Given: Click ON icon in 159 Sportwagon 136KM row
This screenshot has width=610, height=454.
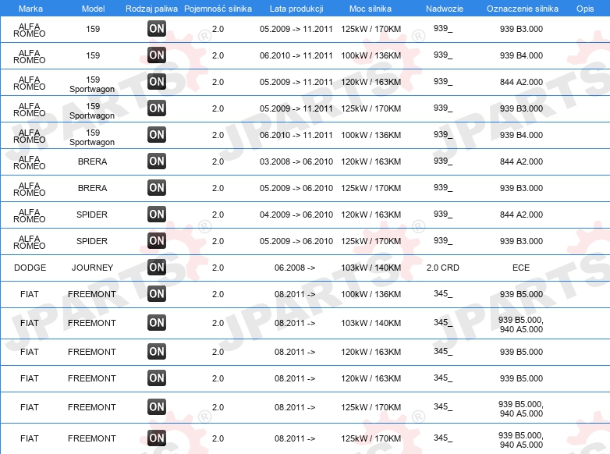Looking at the screenshot, I should [157, 135].
